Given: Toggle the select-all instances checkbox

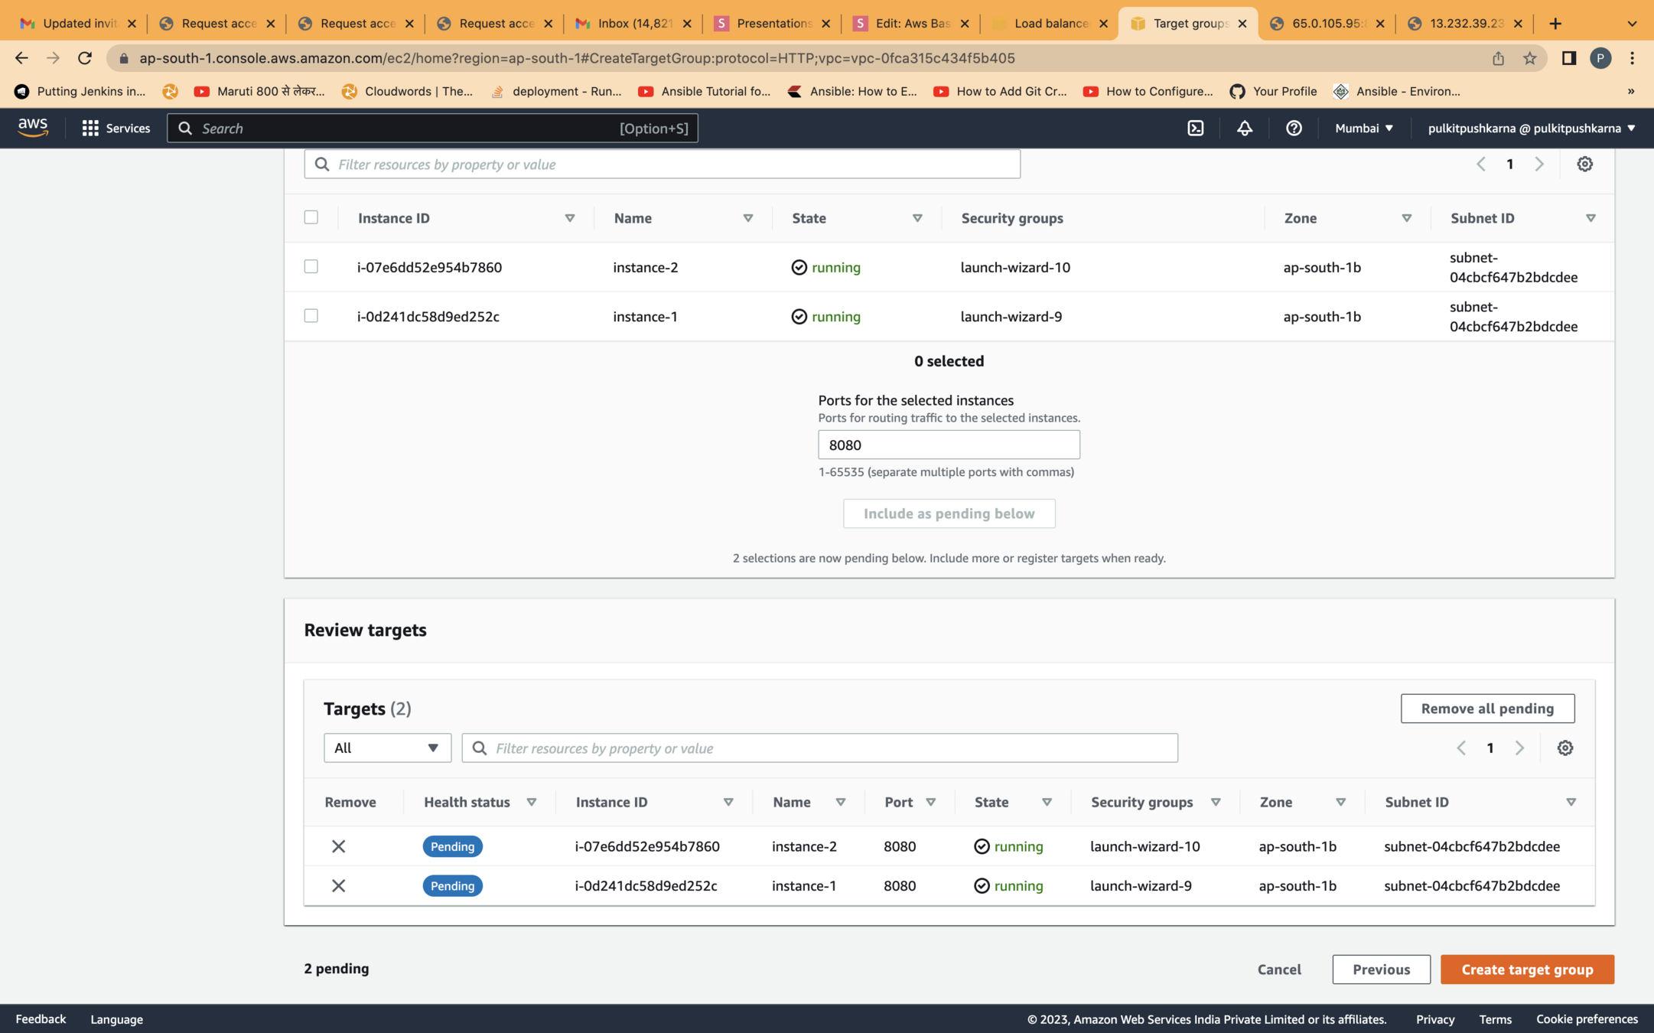Looking at the screenshot, I should (311, 217).
